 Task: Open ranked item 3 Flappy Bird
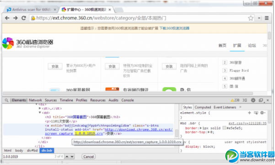[x=239, y=71]
